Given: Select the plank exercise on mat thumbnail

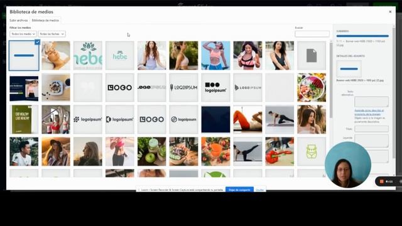Looking at the screenshot, I should click(280, 119).
